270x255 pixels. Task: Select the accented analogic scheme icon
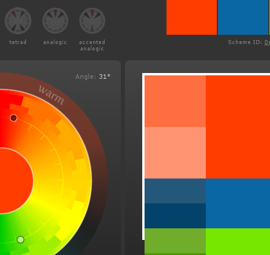coord(92,21)
